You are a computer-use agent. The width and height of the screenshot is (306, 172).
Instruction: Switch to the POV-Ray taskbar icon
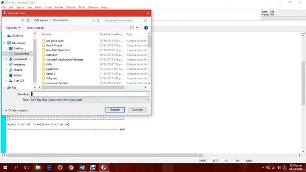[x=104, y=168]
